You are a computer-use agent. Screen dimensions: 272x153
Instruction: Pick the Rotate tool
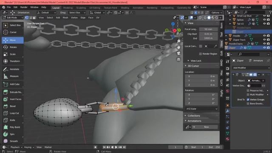[13, 47]
